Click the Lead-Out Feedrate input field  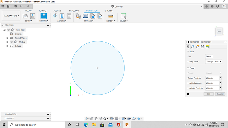coord(212,88)
